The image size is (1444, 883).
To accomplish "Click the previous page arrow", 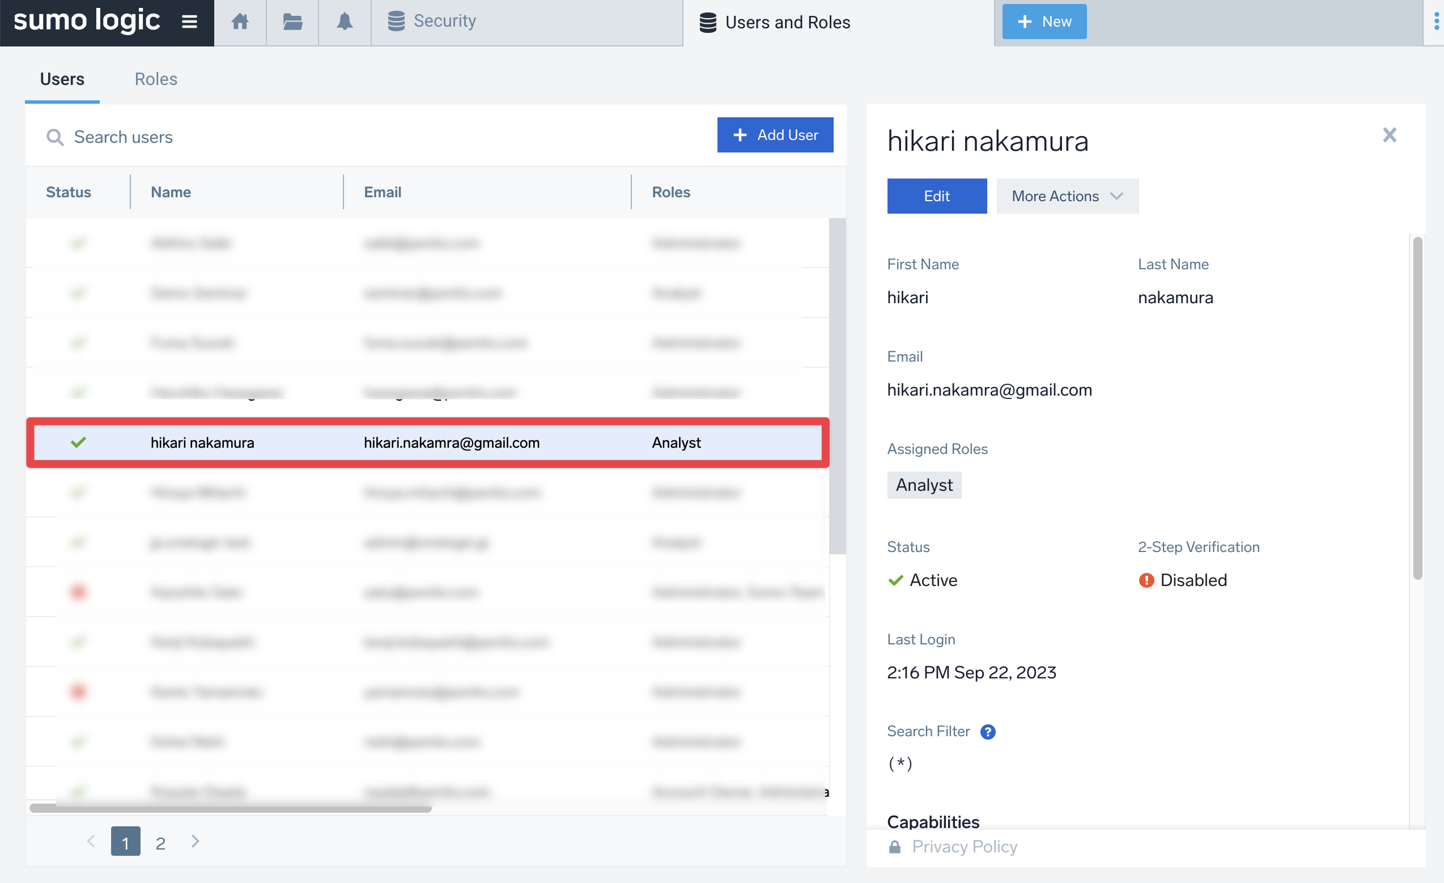I will point(91,842).
